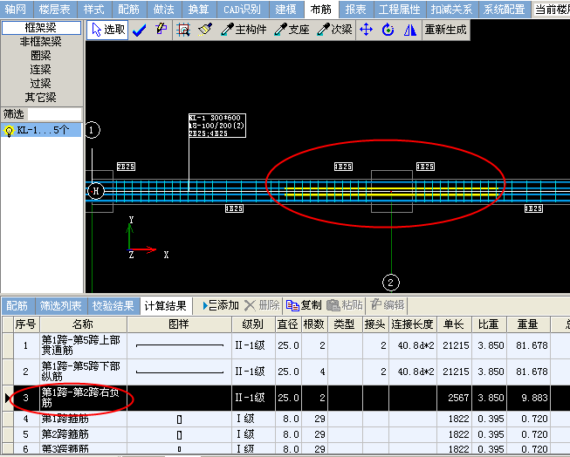Click the 连接长度 column header

pyautogui.click(x=412, y=324)
